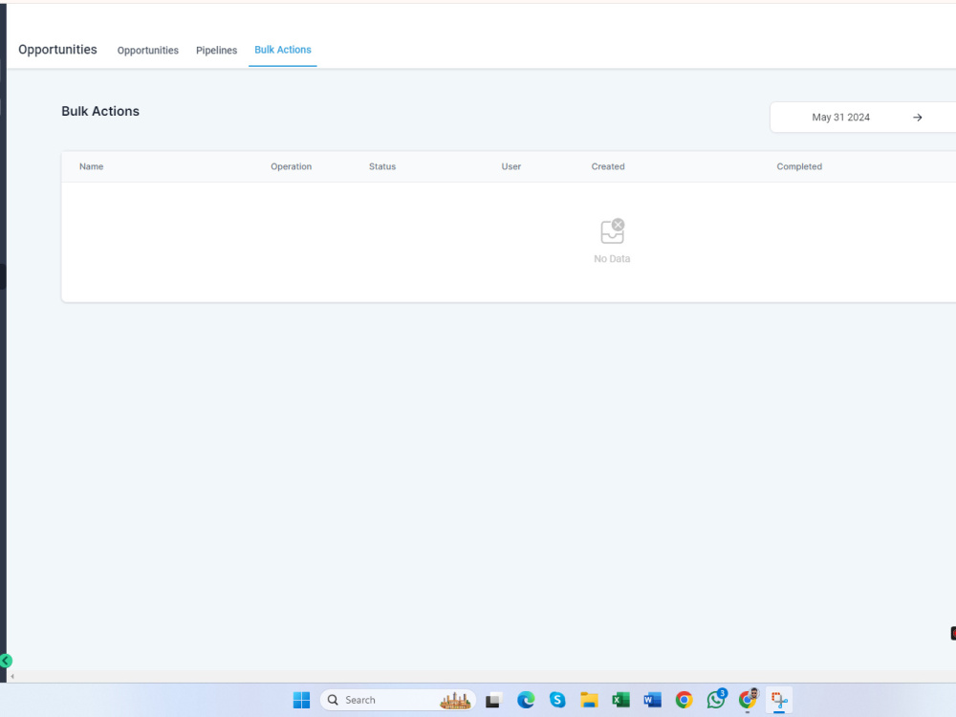956x717 pixels.
Task: Open File Explorer from taskbar
Action: click(x=589, y=700)
